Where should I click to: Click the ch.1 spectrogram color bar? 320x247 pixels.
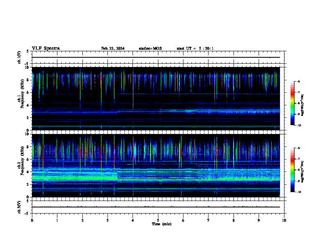coord(293,103)
